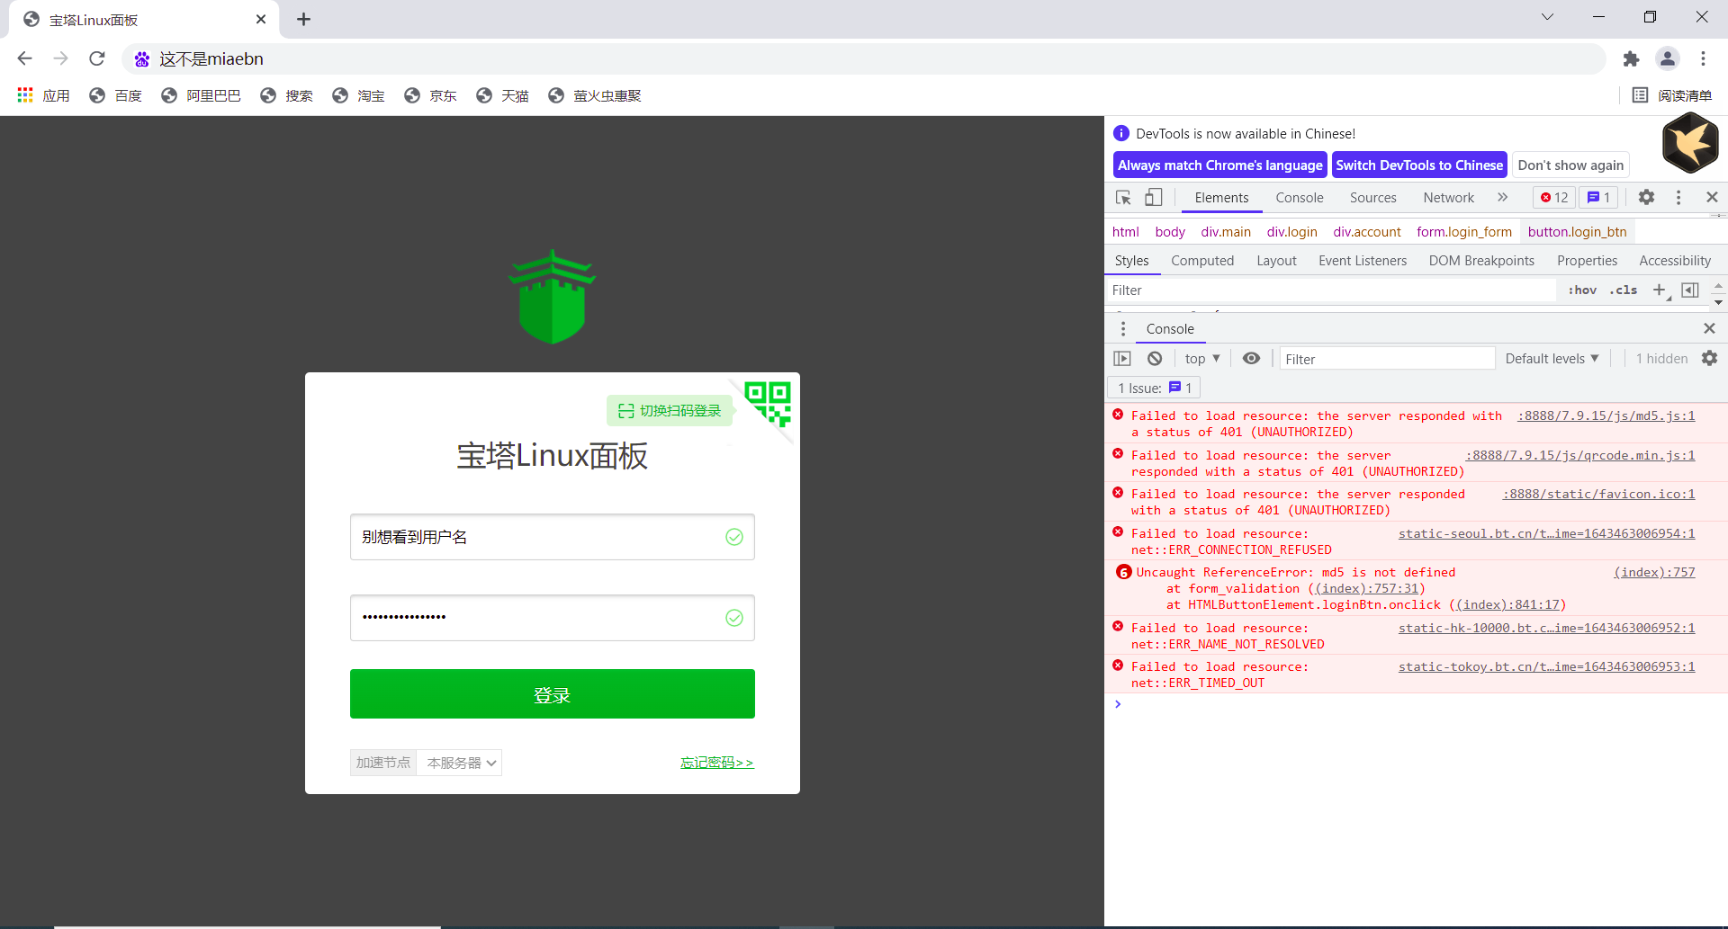Switch to the Elements tab
Screen dimensions: 1728x929
(1221, 198)
